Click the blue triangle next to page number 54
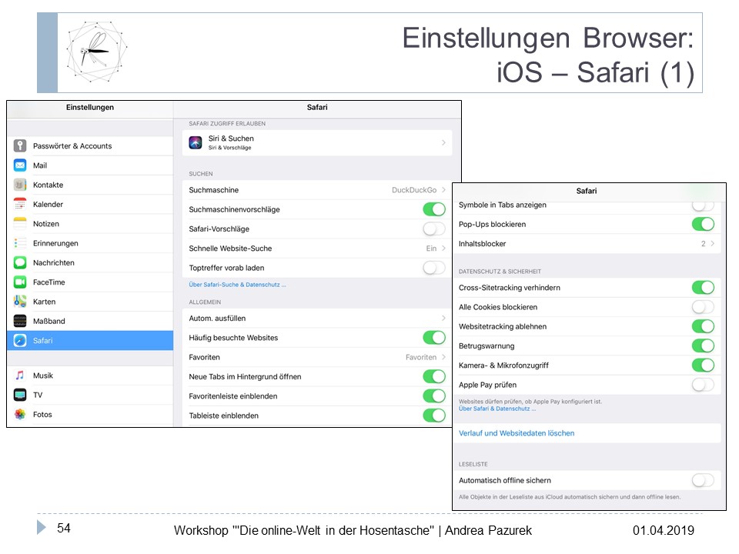This screenshot has width=739, height=554. 42,527
